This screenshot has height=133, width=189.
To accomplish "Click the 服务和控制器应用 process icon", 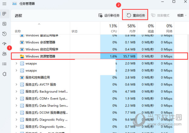I will [22, 77].
